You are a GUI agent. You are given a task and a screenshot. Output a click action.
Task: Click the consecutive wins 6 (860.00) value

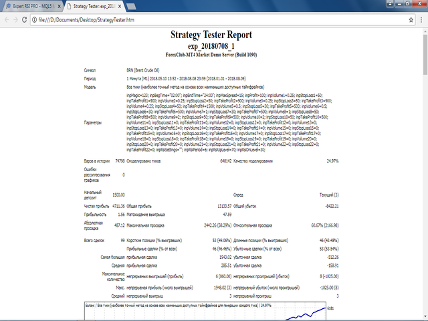223,276
